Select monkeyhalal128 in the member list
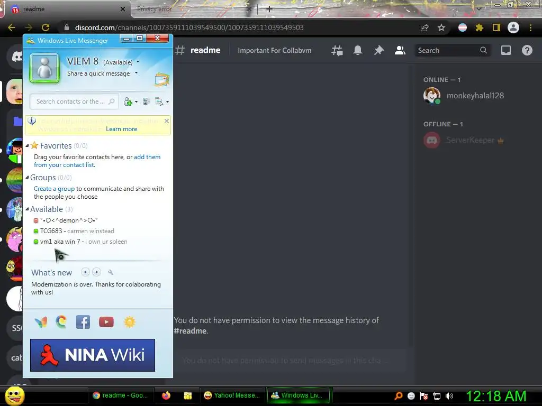 pos(476,96)
